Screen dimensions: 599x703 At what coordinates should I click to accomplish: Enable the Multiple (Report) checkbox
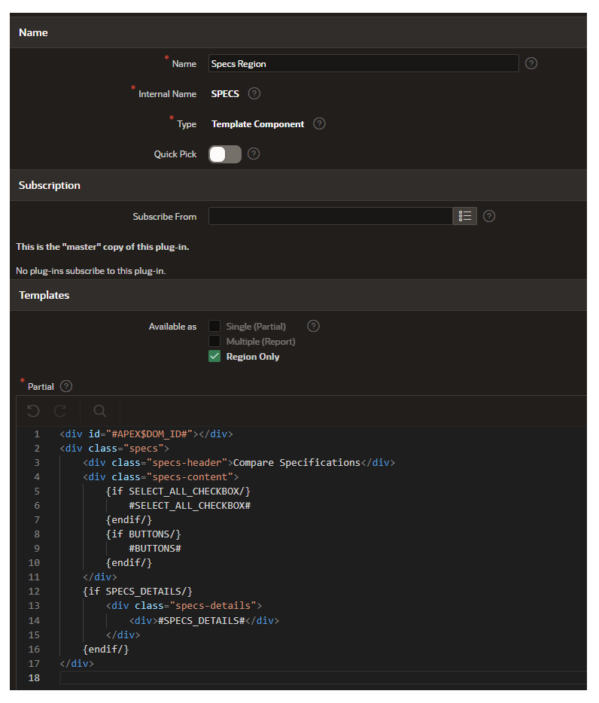point(214,341)
